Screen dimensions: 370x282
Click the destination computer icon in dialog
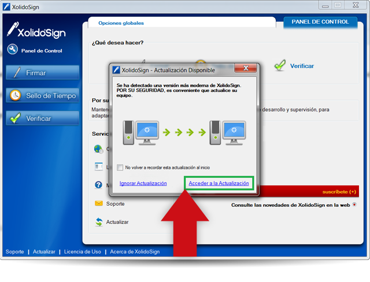[x=228, y=133]
